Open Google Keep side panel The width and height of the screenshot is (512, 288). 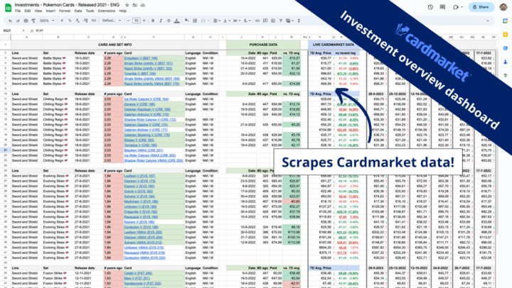pyautogui.click(x=505, y=35)
